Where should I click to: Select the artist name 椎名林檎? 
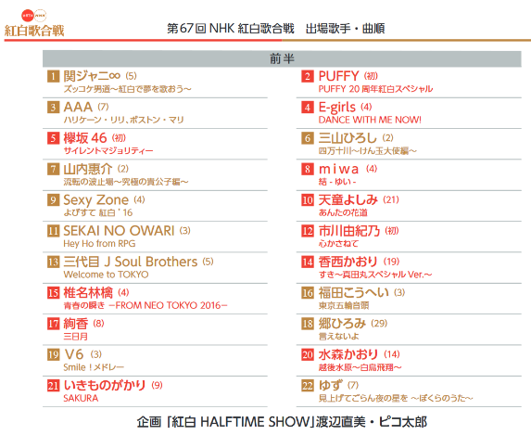click(x=88, y=292)
